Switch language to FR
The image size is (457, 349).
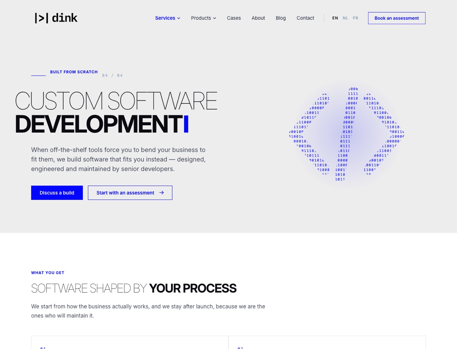[356, 18]
